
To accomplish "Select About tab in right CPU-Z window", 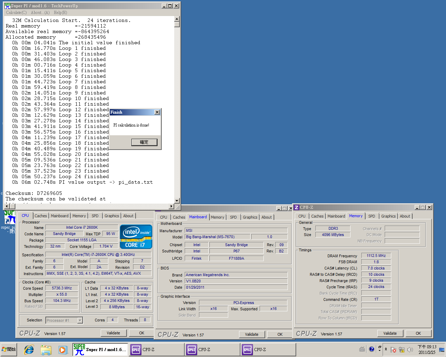I will click(405, 216).
